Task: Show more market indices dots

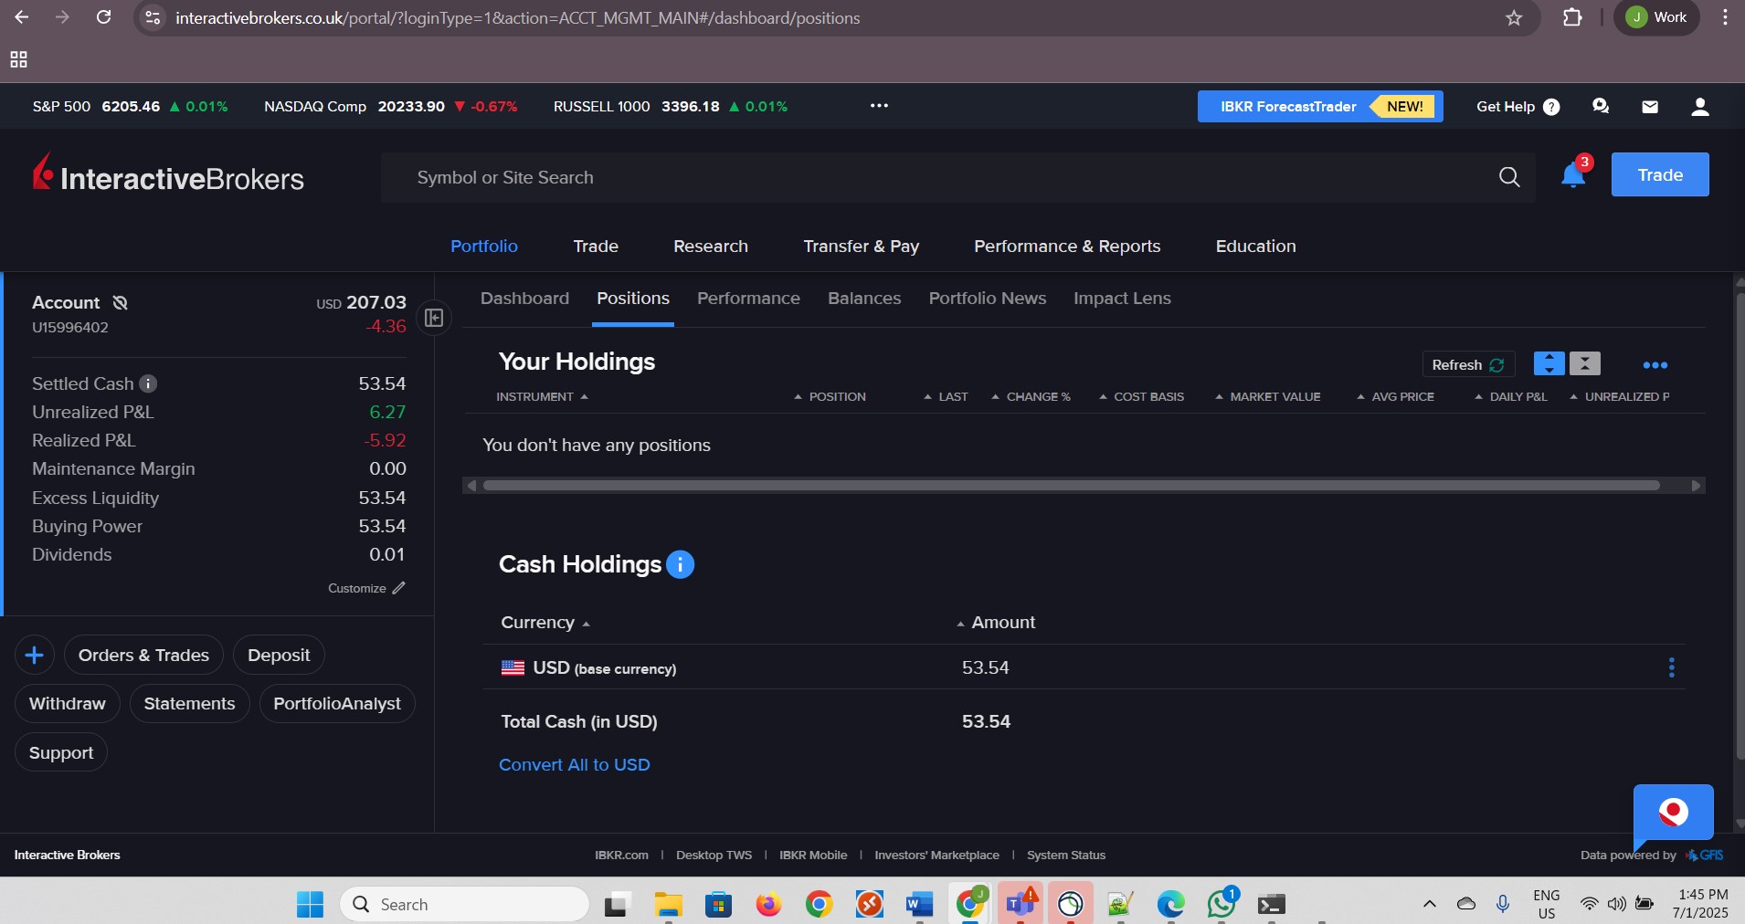Action: pos(879,106)
